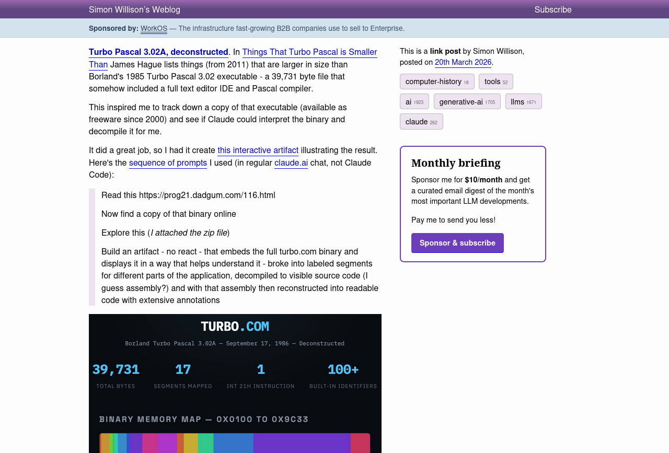The width and height of the screenshot is (669, 453).
Task: Open 'Turbo Pascal 3.02A, deconstructed' title link
Action: (158, 52)
